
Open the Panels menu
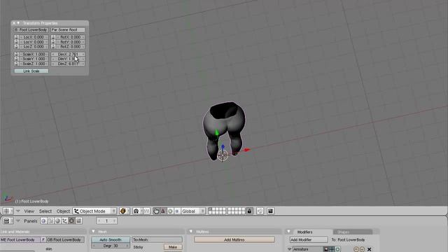(31, 221)
